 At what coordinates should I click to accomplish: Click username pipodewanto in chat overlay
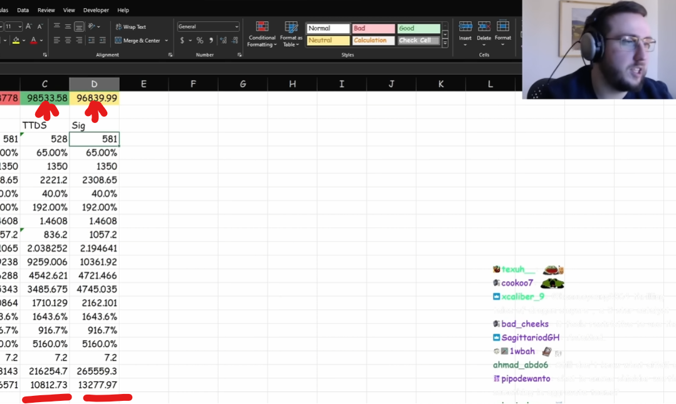(525, 378)
